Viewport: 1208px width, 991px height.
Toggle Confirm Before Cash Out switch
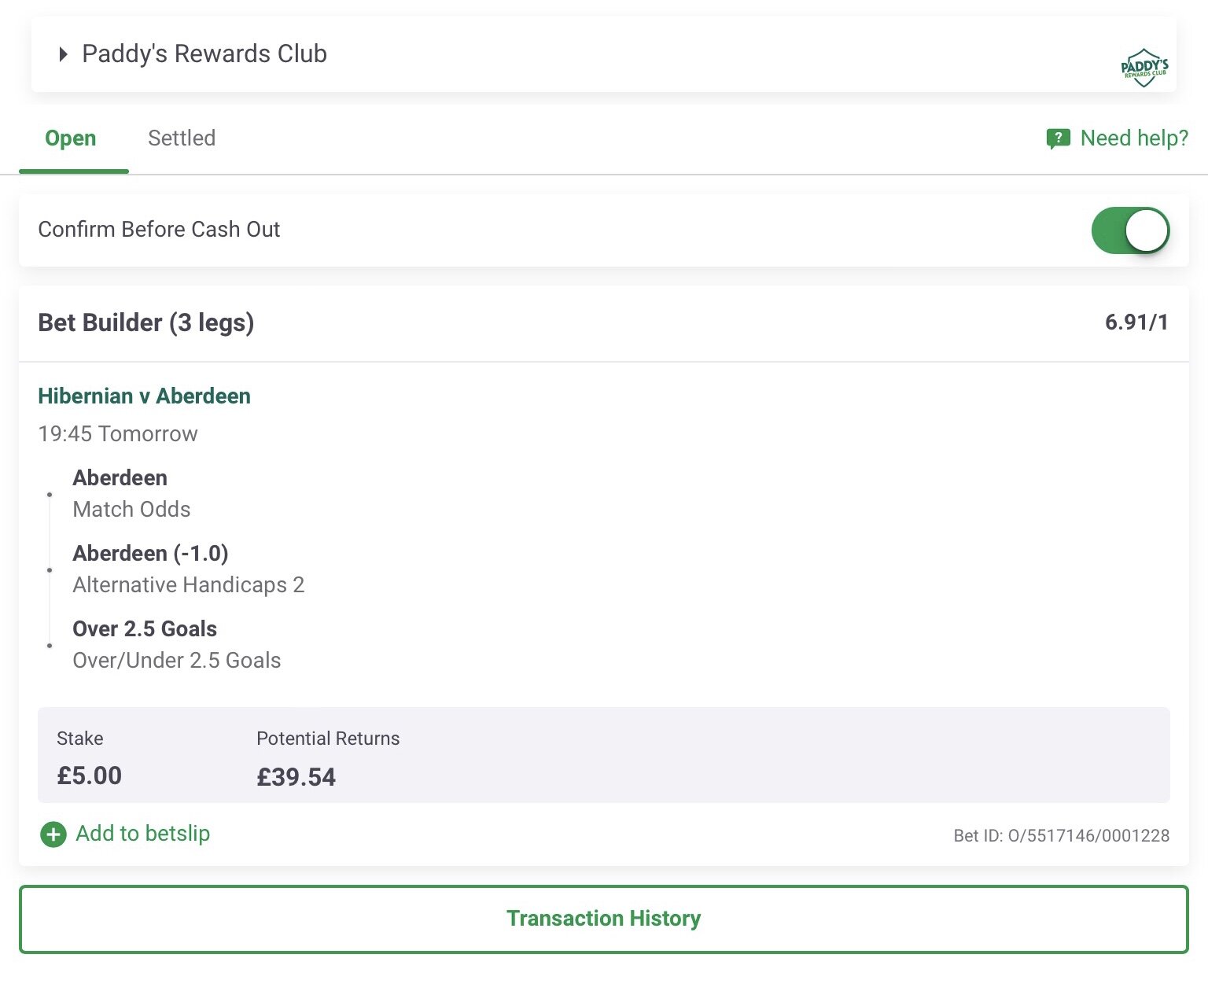[1130, 230]
